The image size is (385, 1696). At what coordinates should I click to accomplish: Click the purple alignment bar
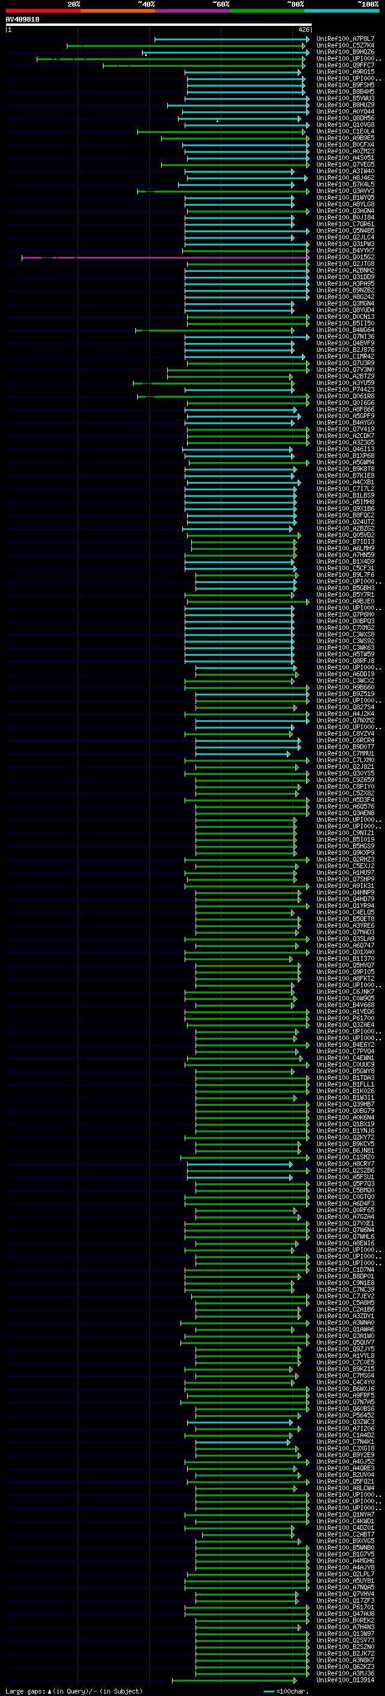tap(165, 257)
